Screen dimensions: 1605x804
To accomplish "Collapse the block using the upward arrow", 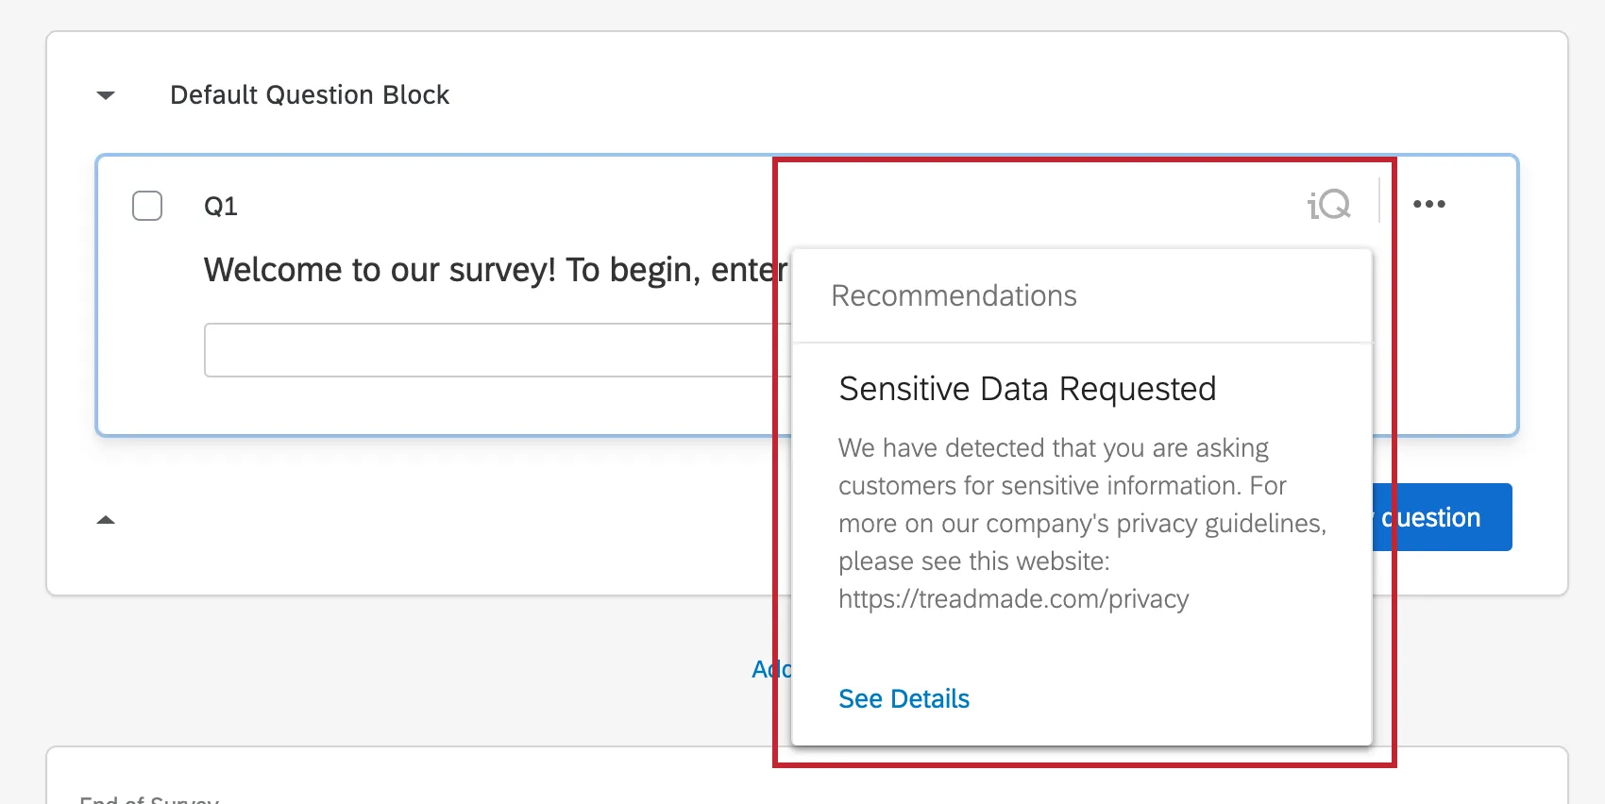I will point(105,519).
